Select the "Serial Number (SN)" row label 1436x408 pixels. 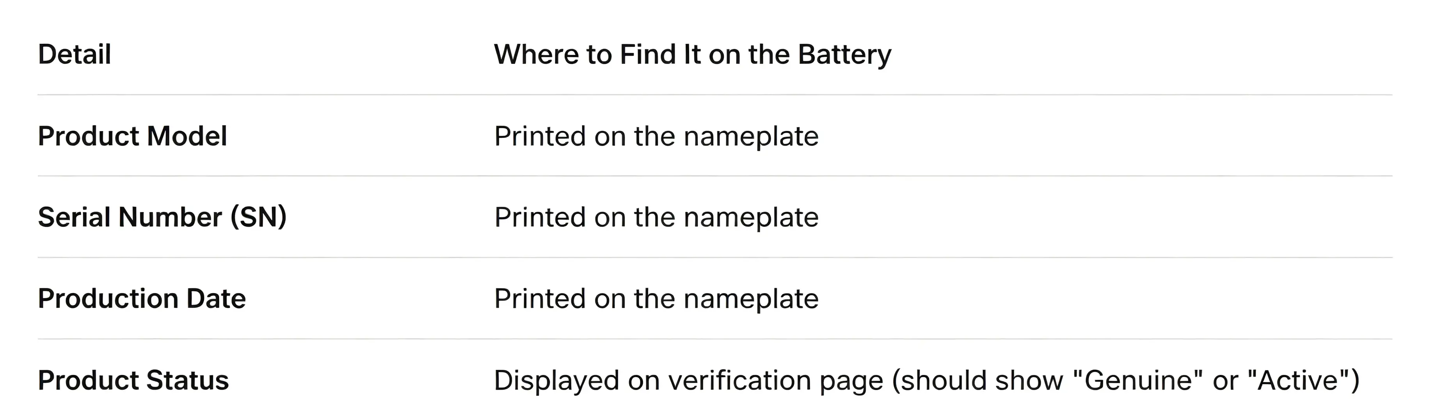click(162, 217)
